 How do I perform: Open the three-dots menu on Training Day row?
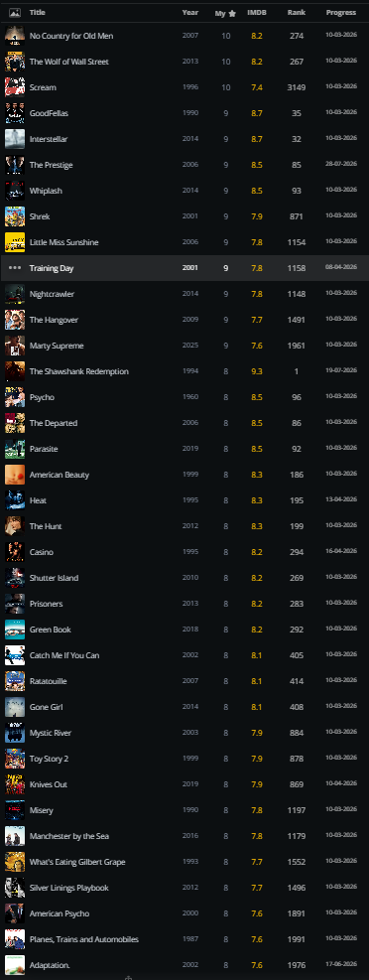14,268
